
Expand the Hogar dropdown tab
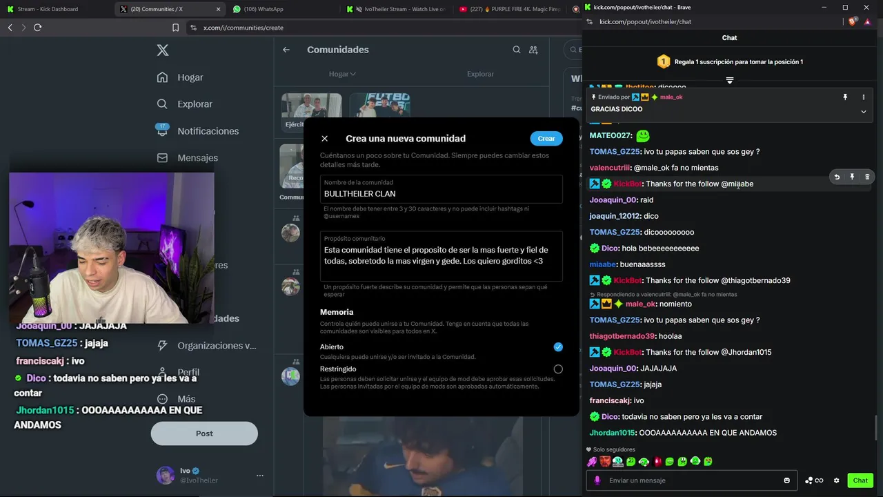pyautogui.click(x=342, y=74)
